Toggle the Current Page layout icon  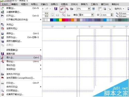click(x=69, y=15)
